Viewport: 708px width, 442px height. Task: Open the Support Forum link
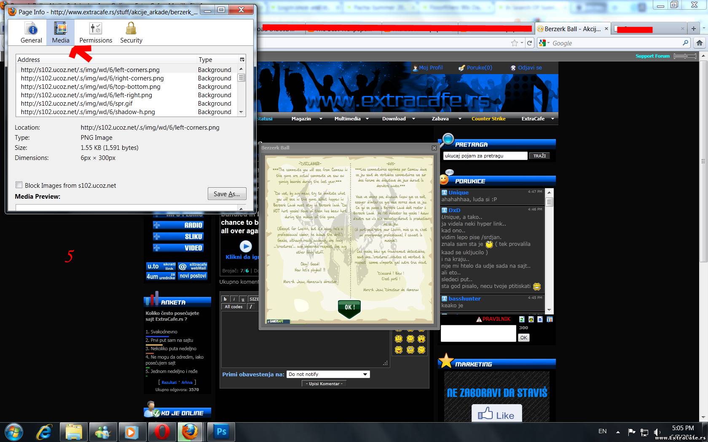pos(652,56)
